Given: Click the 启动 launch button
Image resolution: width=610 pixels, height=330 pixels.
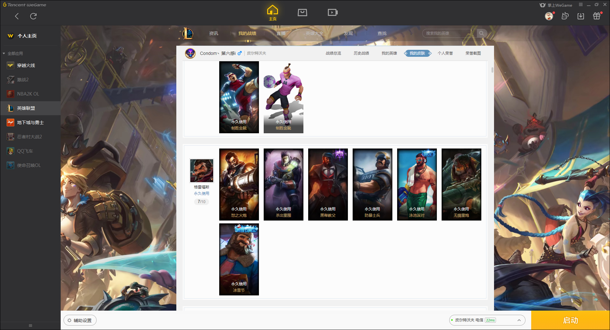Looking at the screenshot, I should click(x=570, y=320).
